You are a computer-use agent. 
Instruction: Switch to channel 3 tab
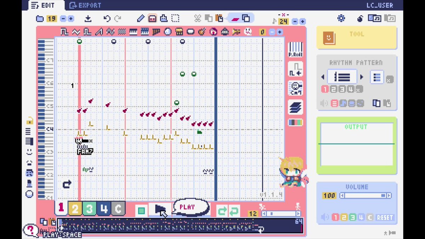pyautogui.click(x=89, y=209)
